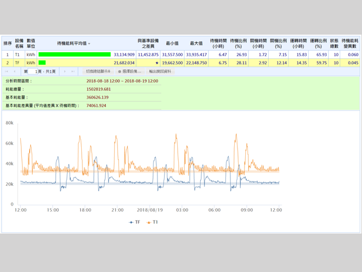Click variance value 0.060
The width and height of the screenshot is (362, 272).
[x=353, y=54]
